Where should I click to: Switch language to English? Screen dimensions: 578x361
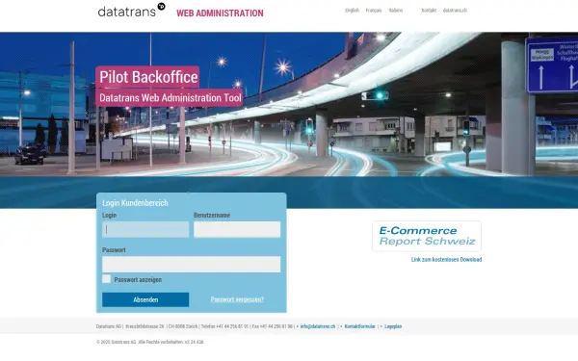[352, 11]
